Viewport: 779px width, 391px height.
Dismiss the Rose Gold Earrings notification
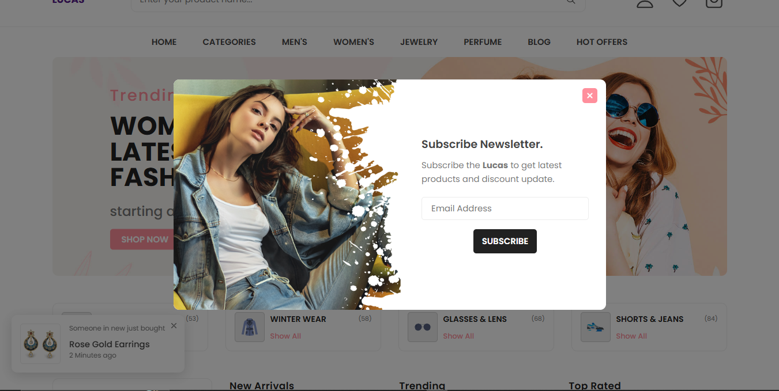click(x=174, y=326)
